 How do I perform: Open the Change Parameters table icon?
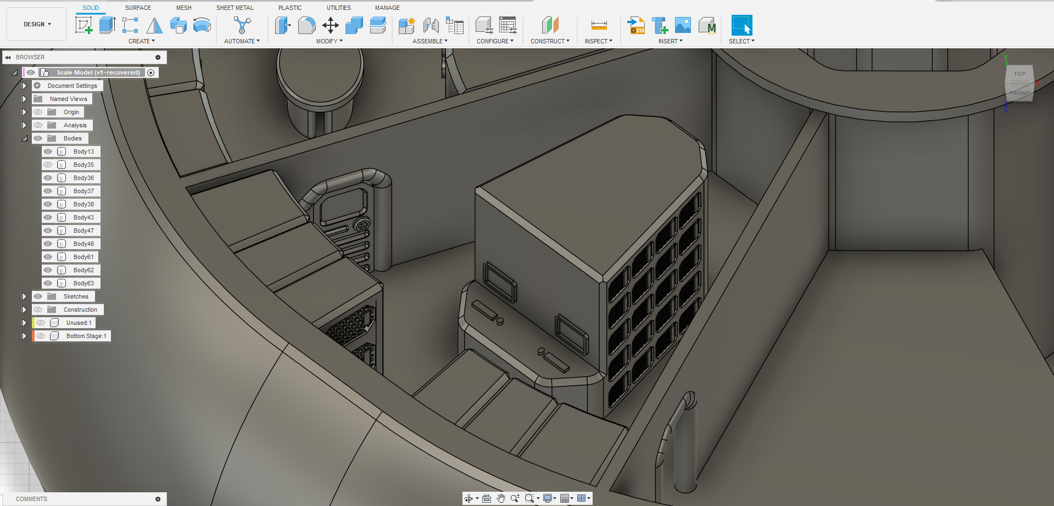(x=508, y=25)
